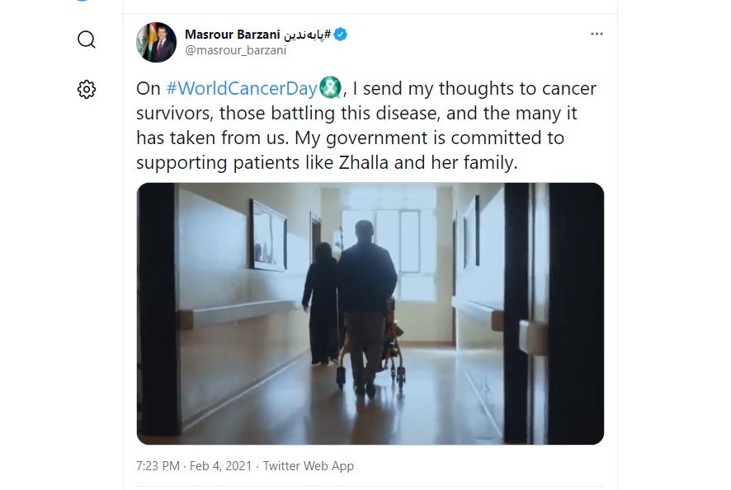Open the tweet's More options ellipsis
The height and width of the screenshot is (490, 731).
[597, 35]
